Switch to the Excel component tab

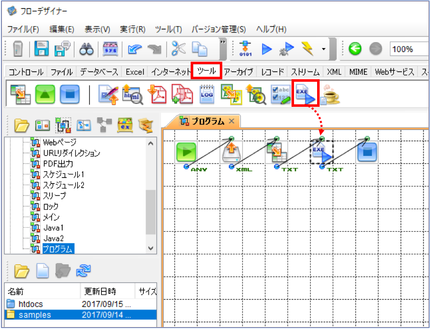tap(134, 72)
